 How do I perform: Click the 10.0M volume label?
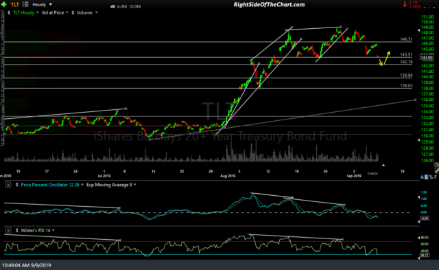point(134,7)
